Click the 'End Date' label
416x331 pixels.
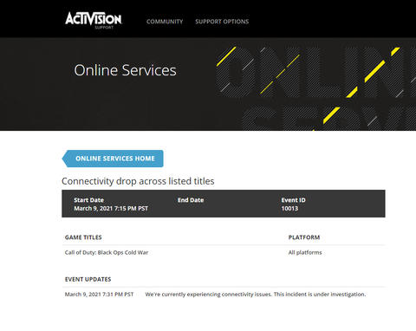pyautogui.click(x=191, y=200)
